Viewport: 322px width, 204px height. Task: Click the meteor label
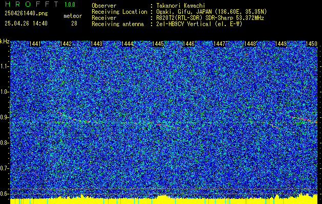[73, 16]
